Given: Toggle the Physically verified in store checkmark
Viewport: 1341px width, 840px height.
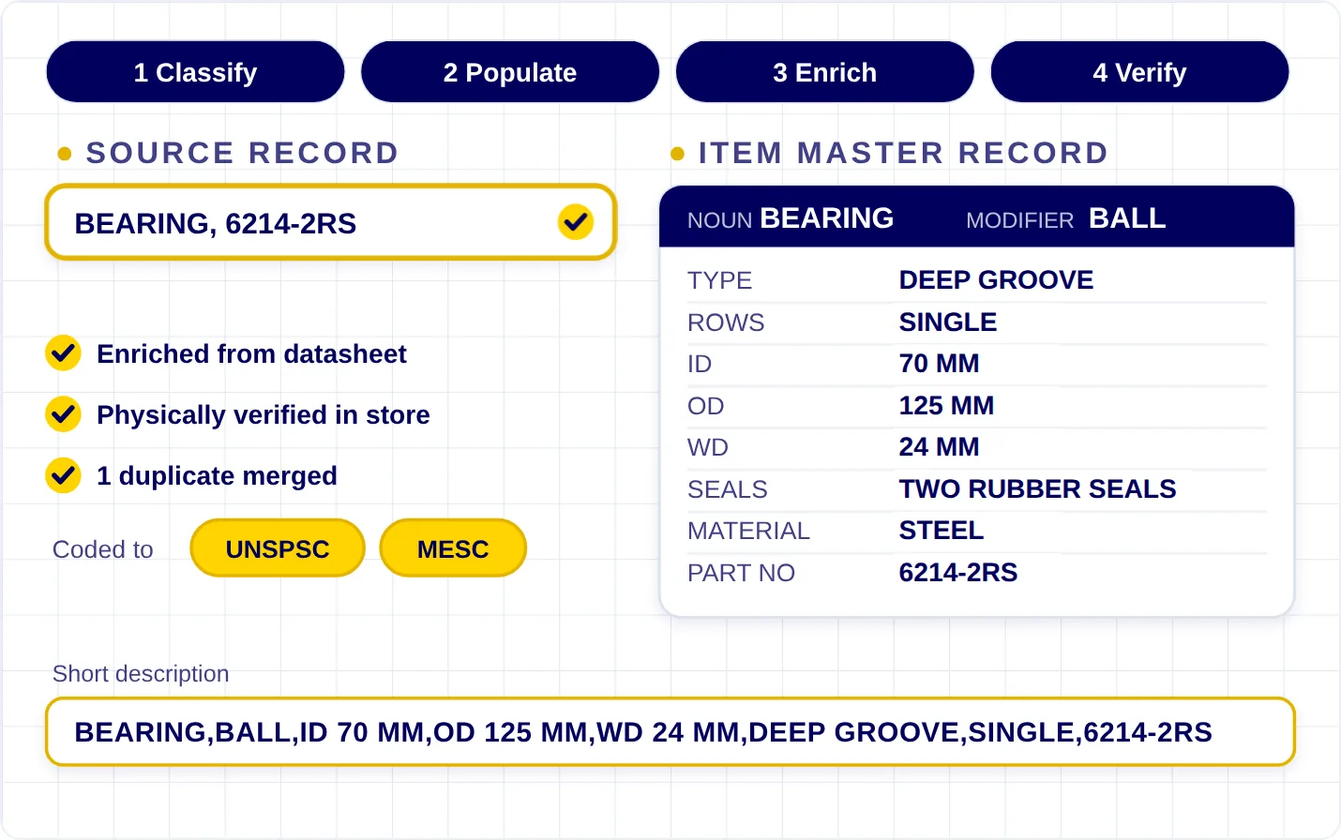Looking at the screenshot, I should (x=63, y=414).
